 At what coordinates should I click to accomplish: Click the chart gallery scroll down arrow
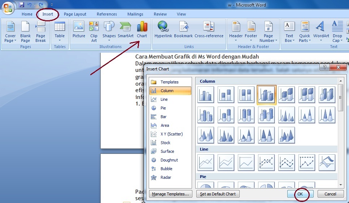341,185
